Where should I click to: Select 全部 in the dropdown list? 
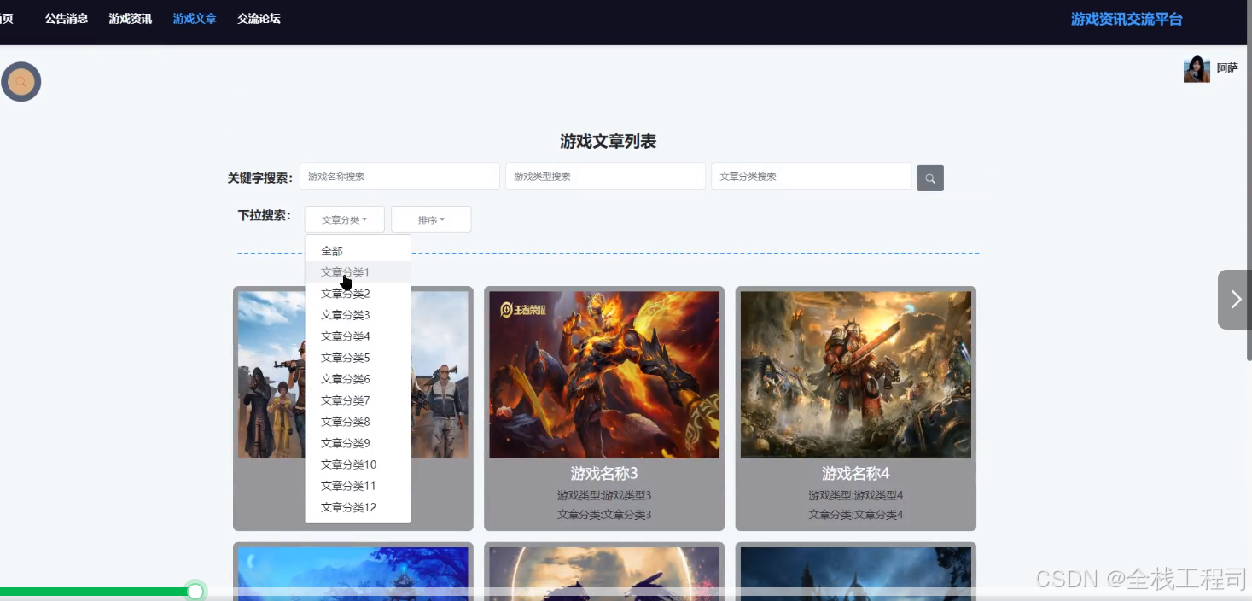[358, 251]
